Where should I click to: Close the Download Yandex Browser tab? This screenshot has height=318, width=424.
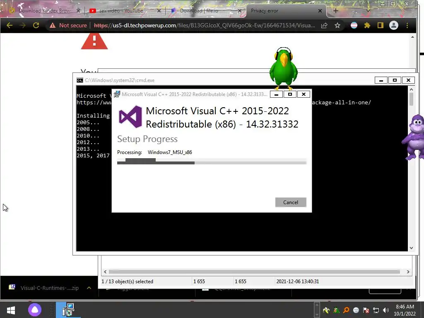[x=78, y=11]
